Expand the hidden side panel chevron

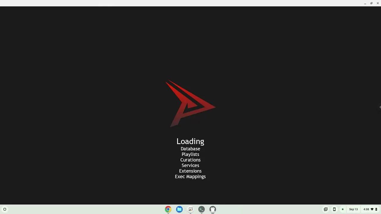click(x=380, y=107)
